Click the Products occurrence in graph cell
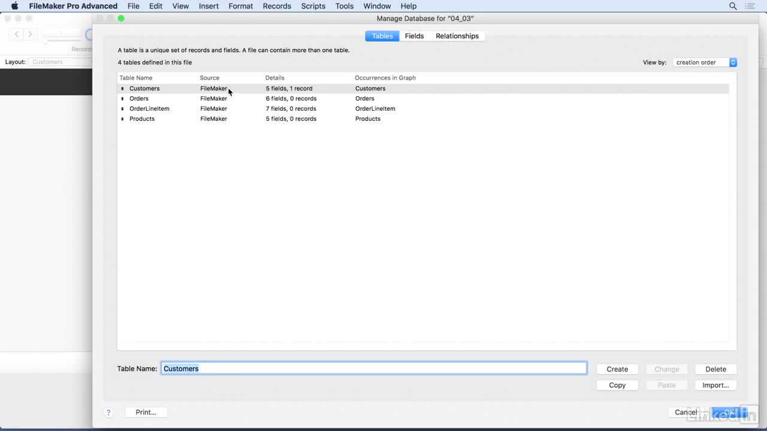 [x=368, y=119]
